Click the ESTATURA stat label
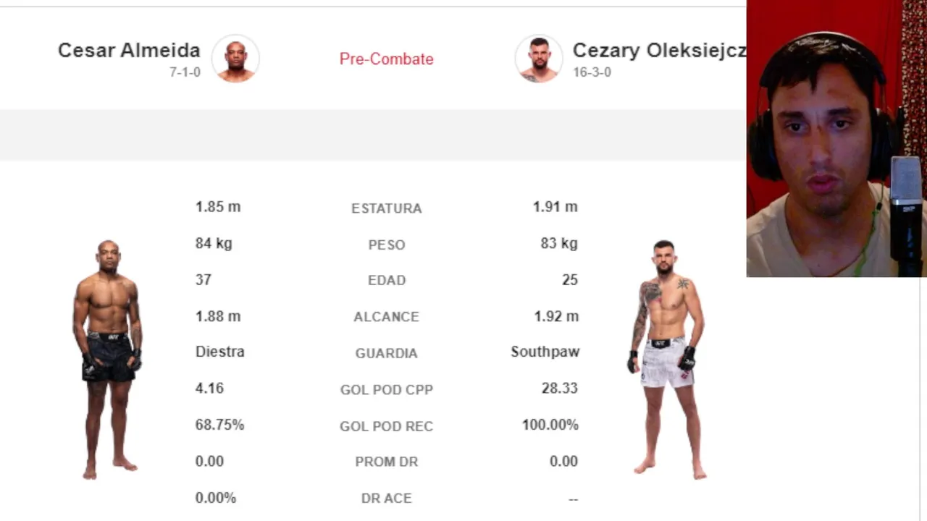Viewport: 927px width, 521px height. click(x=386, y=208)
